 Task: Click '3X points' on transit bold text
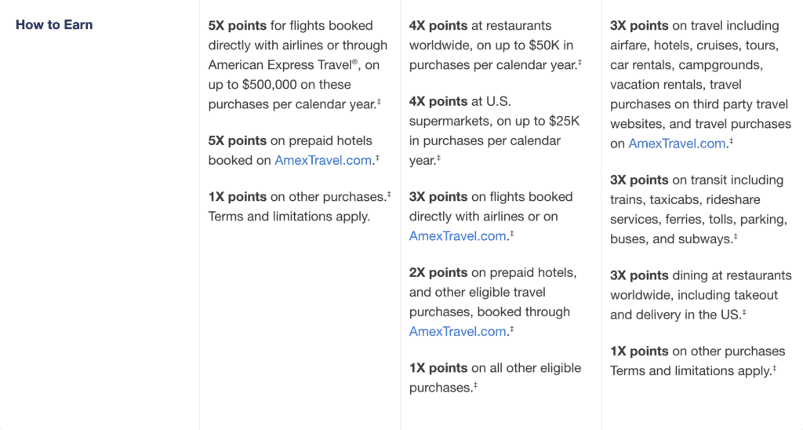tap(639, 180)
